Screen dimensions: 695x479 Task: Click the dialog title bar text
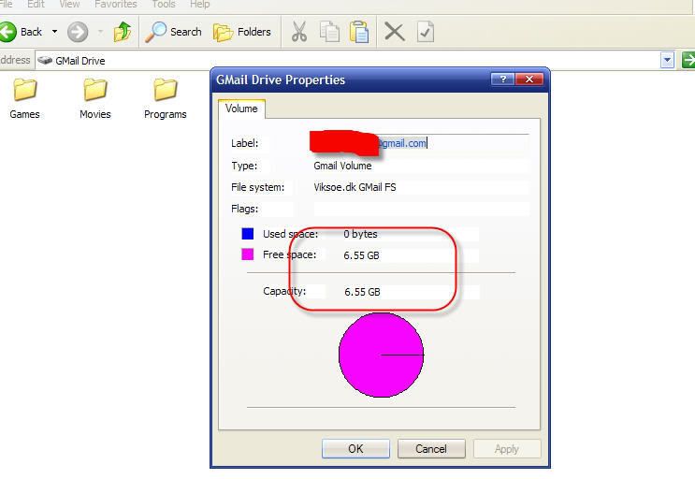click(281, 80)
